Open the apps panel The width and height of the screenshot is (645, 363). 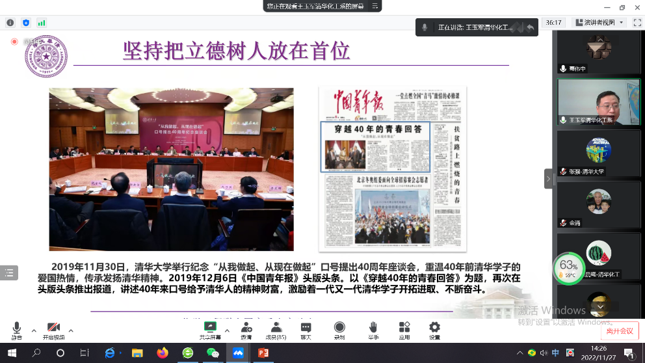404,331
